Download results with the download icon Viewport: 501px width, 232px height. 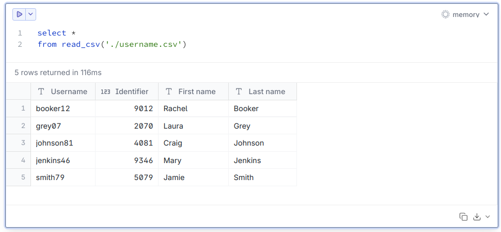tap(477, 217)
